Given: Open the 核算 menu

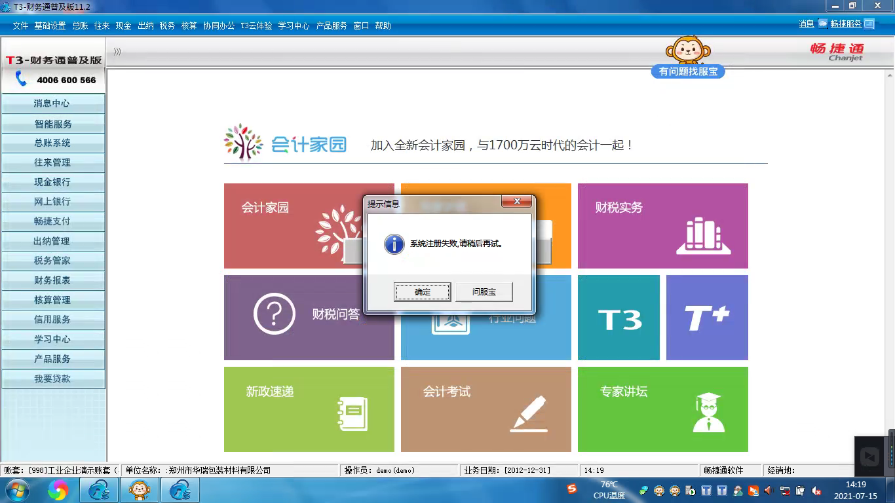Looking at the screenshot, I should pos(189,26).
